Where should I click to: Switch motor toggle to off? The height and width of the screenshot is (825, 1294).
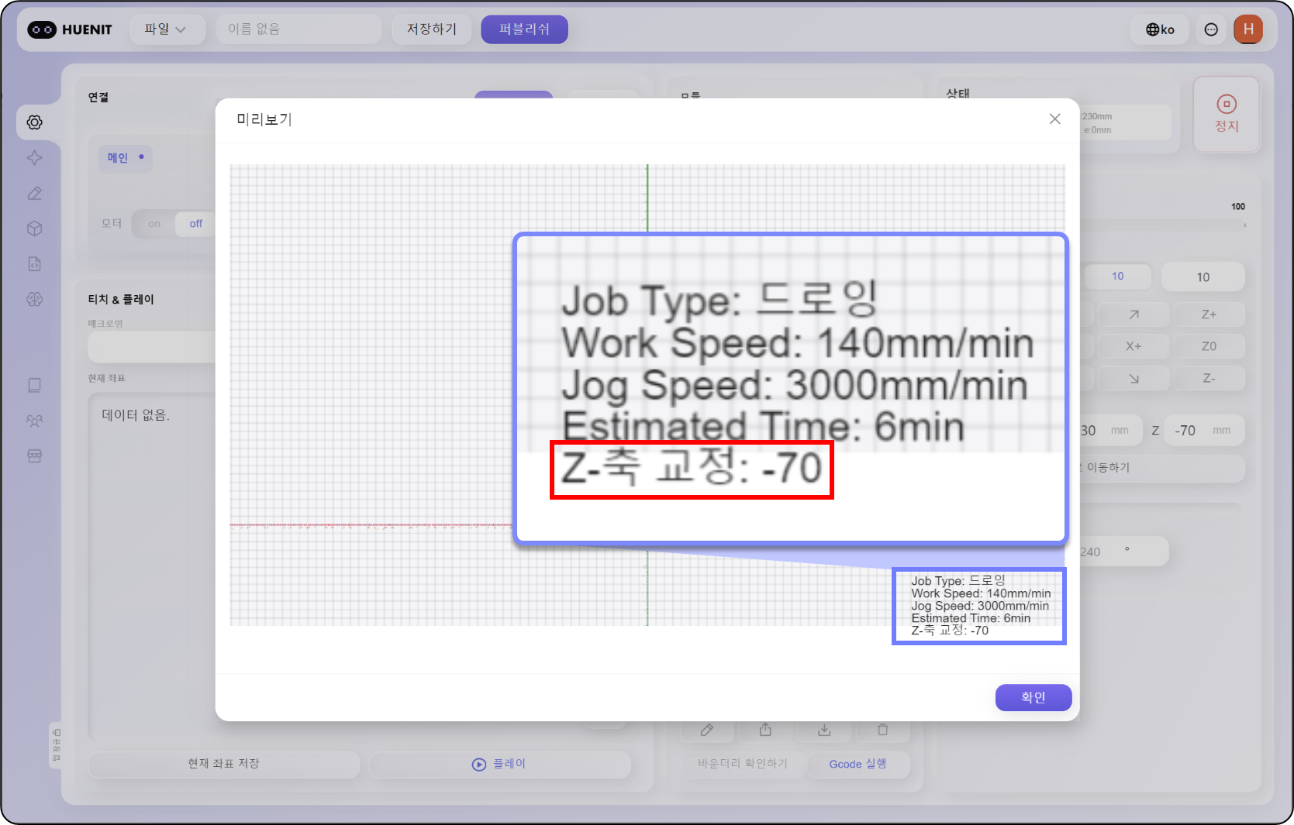(195, 224)
